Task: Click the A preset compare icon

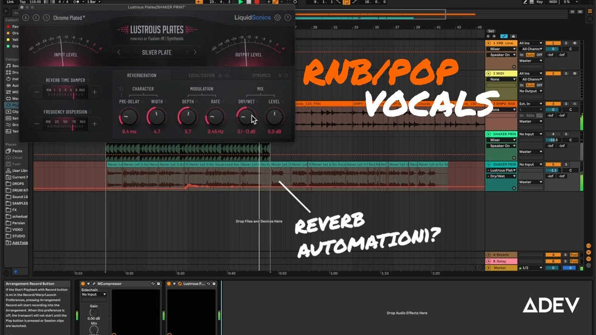Action: point(26,18)
